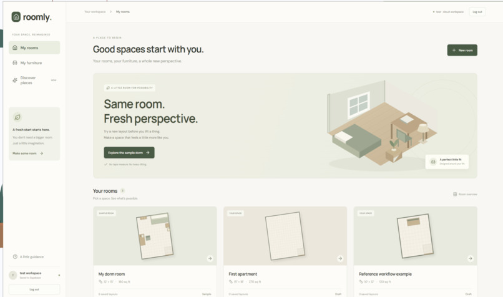Viewport: 503px width, 297px height.
Task: Click Your workspace breadcrumb
Action: 95,12
